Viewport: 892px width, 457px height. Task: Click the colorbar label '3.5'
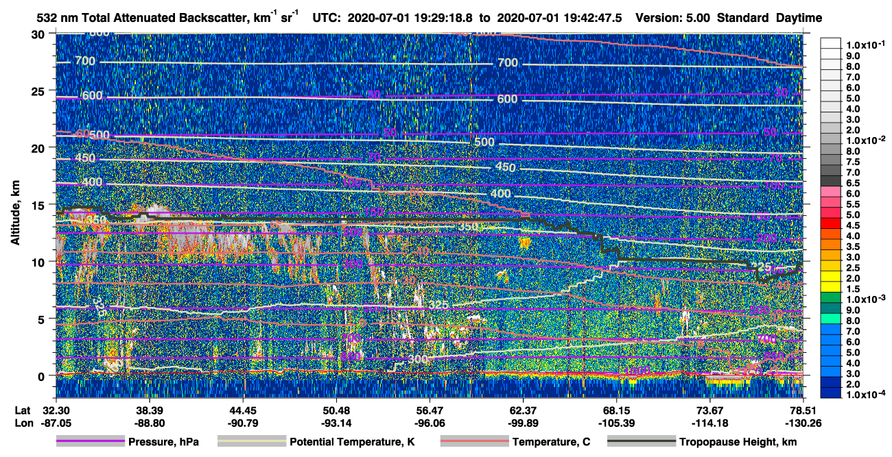point(852,247)
